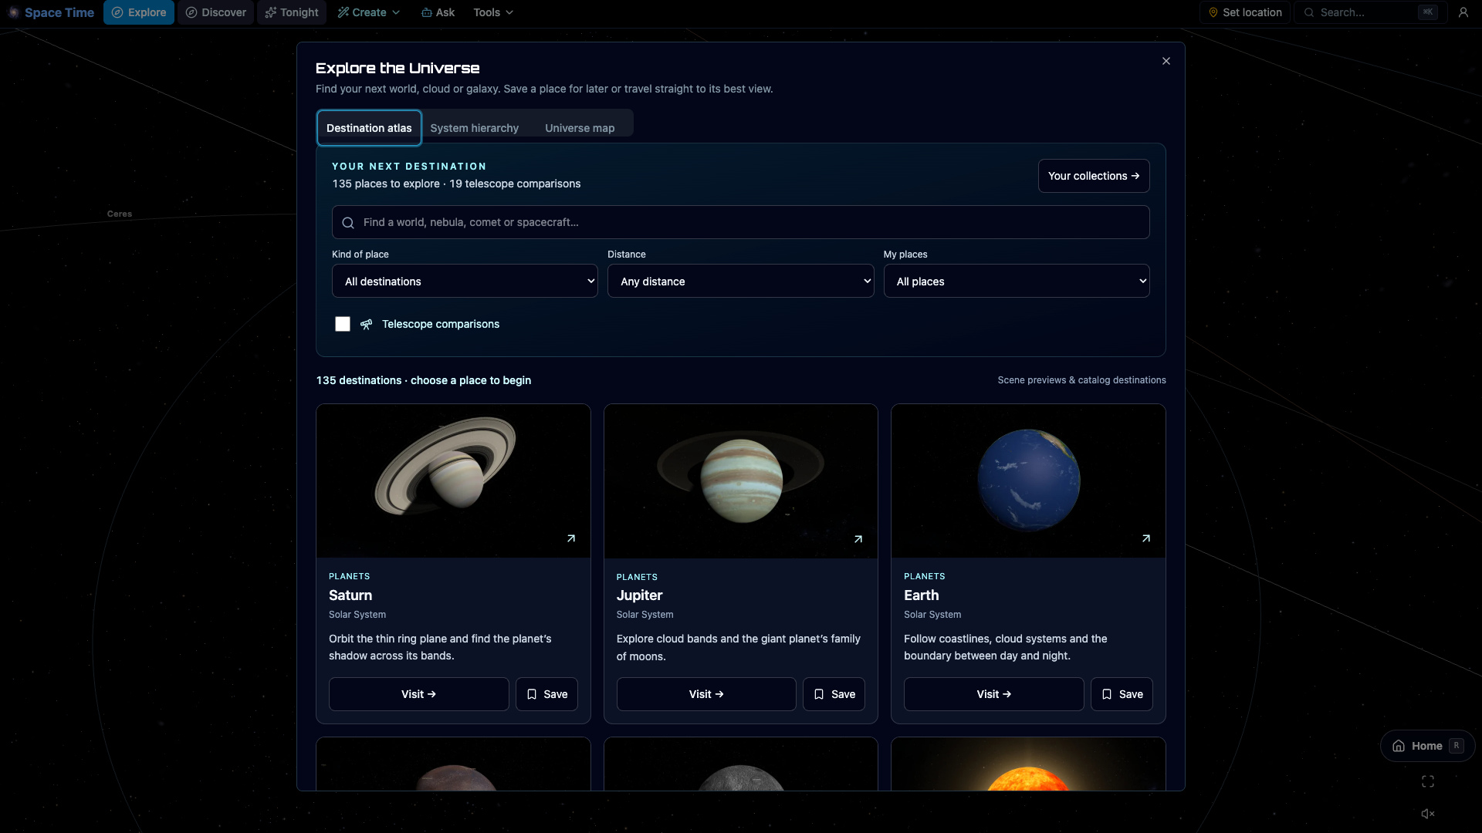Image resolution: width=1482 pixels, height=833 pixels.
Task: Open the Distance dropdown
Action: point(740,281)
